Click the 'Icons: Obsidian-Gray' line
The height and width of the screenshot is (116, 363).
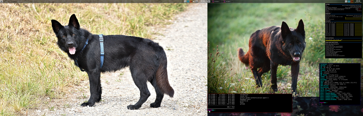pos(332,78)
